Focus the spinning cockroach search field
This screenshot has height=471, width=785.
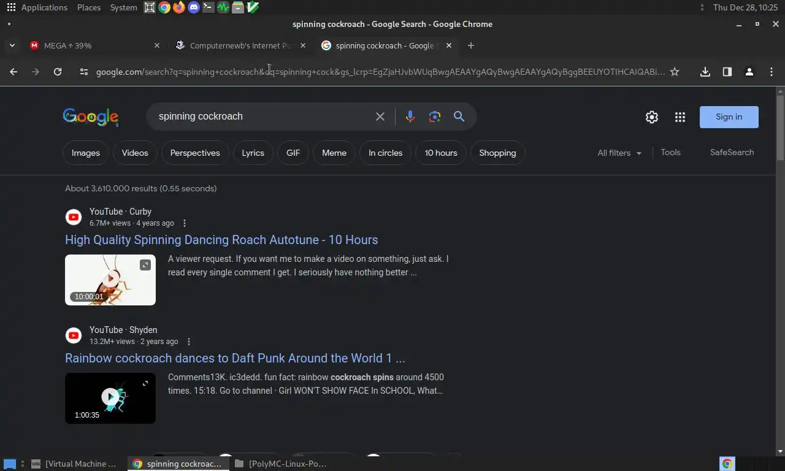tap(262, 117)
